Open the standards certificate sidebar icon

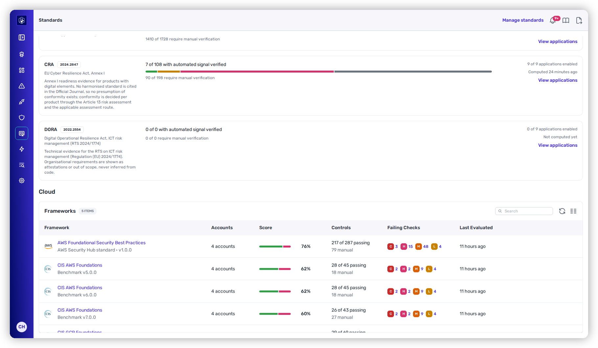pyautogui.click(x=22, y=133)
